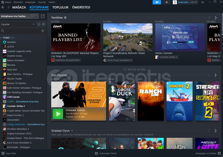
Task: Click the Big Picture mode monitor icon
Action: coord(202,2)
